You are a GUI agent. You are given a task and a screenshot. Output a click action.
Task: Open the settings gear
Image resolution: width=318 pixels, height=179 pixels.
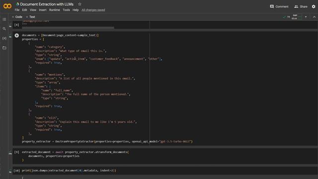[314, 6]
